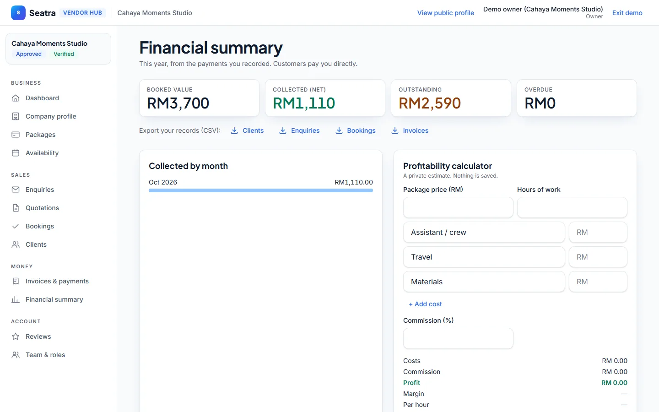Image resolution: width=659 pixels, height=412 pixels.
Task: Click the download icon next to Clients export
Action: 234,130
